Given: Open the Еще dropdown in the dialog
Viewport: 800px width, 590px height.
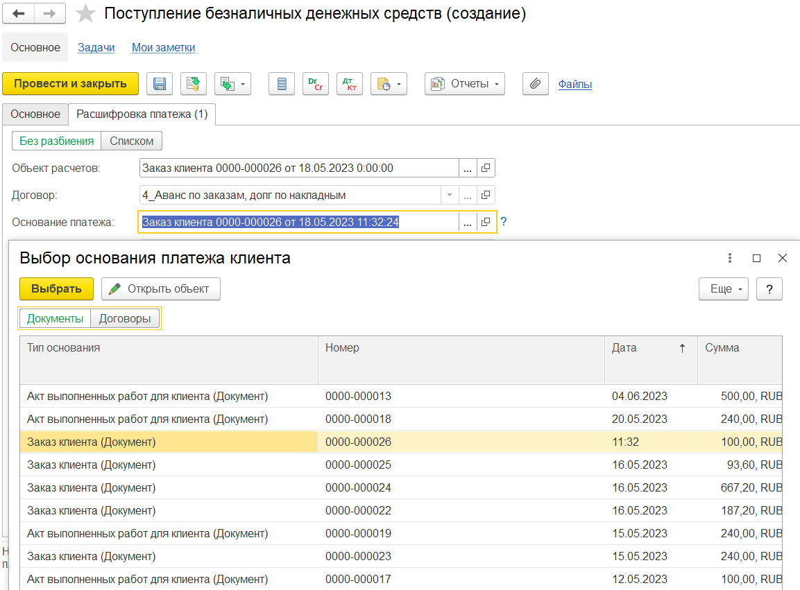Looking at the screenshot, I should pyautogui.click(x=723, y=289).
